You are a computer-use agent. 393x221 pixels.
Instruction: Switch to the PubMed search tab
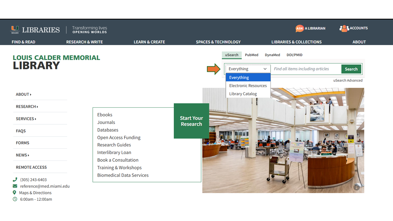(x=251, y=55)
